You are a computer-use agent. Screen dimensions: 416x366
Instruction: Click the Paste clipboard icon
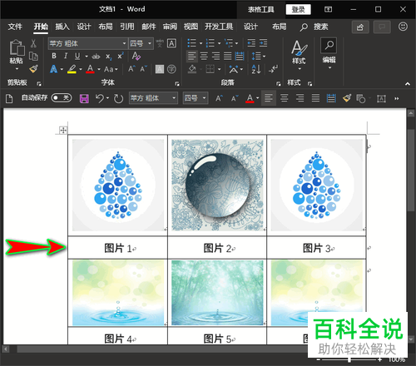point(17,47)
